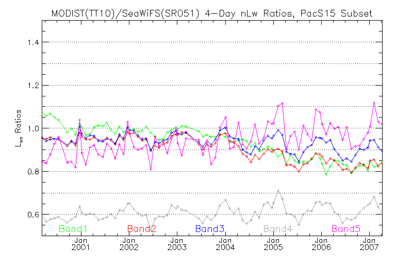Click the Jan 2007 x-axis label
Screen dimensions: 396x264
pyautogui.click(x=369, y=244)
